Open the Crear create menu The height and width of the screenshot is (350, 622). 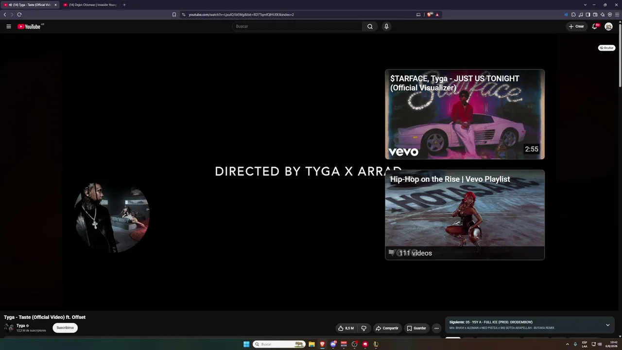point(576,26)
